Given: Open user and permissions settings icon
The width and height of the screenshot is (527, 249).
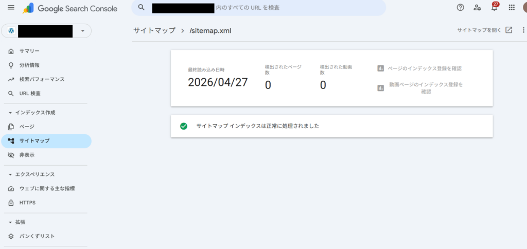Looking at the screenshot, I should [x=477, y=8].
